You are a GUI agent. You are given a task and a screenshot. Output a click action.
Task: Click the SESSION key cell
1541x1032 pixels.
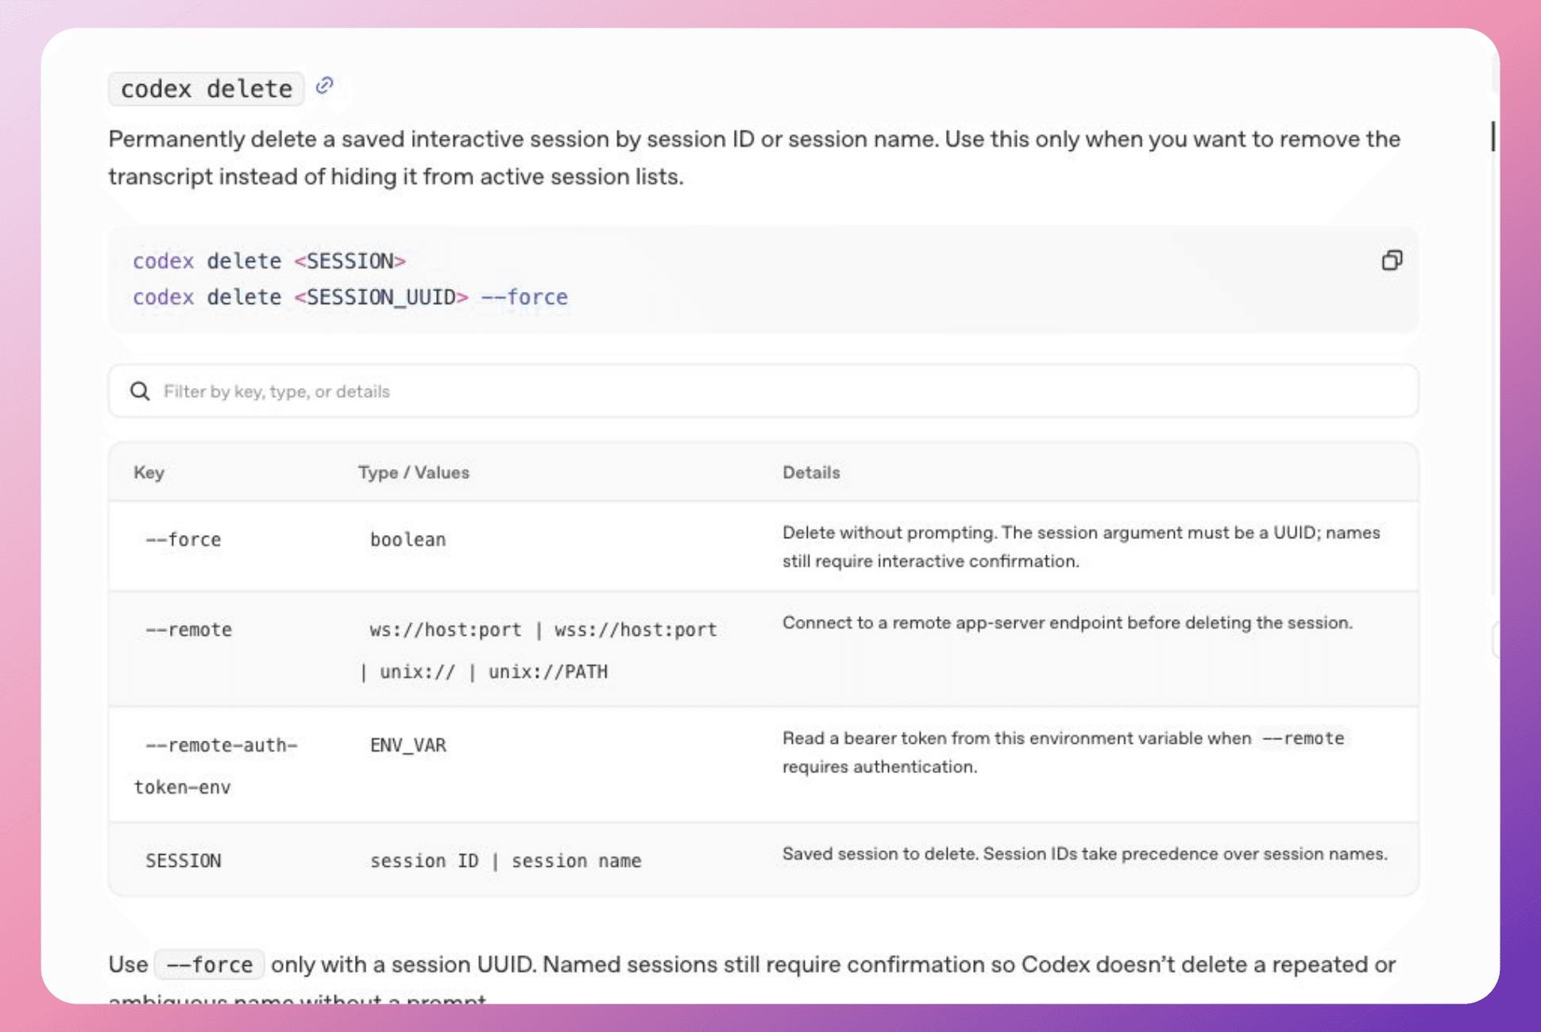(183, 861)
